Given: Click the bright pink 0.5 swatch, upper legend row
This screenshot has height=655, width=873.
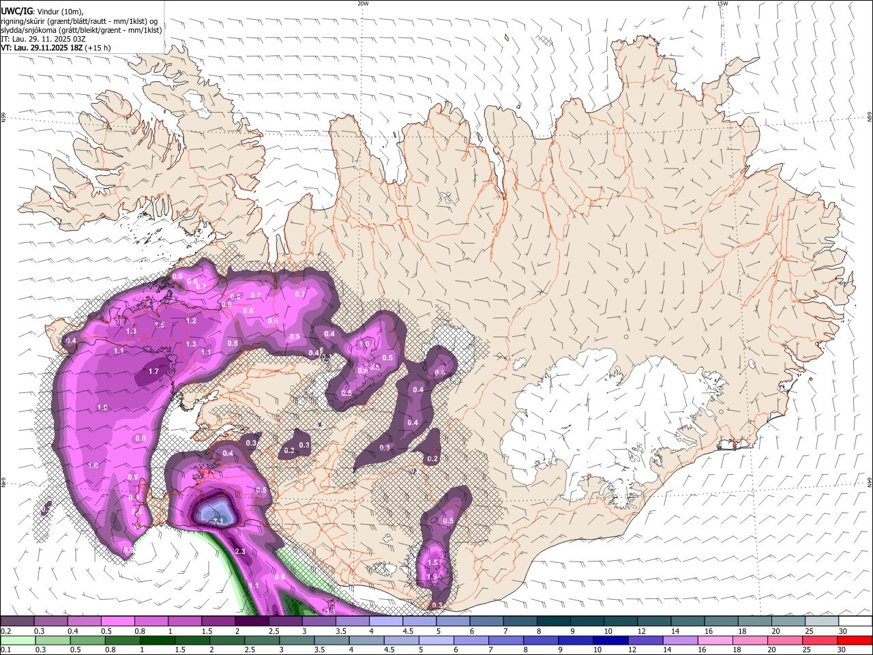Looking at the screenshot, I should (x=117, y=621).
